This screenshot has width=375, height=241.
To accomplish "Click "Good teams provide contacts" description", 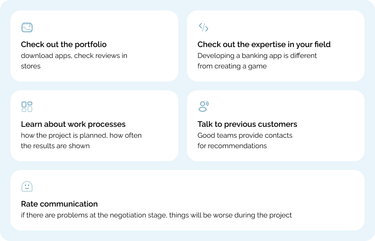I will [x=245, y=136].
